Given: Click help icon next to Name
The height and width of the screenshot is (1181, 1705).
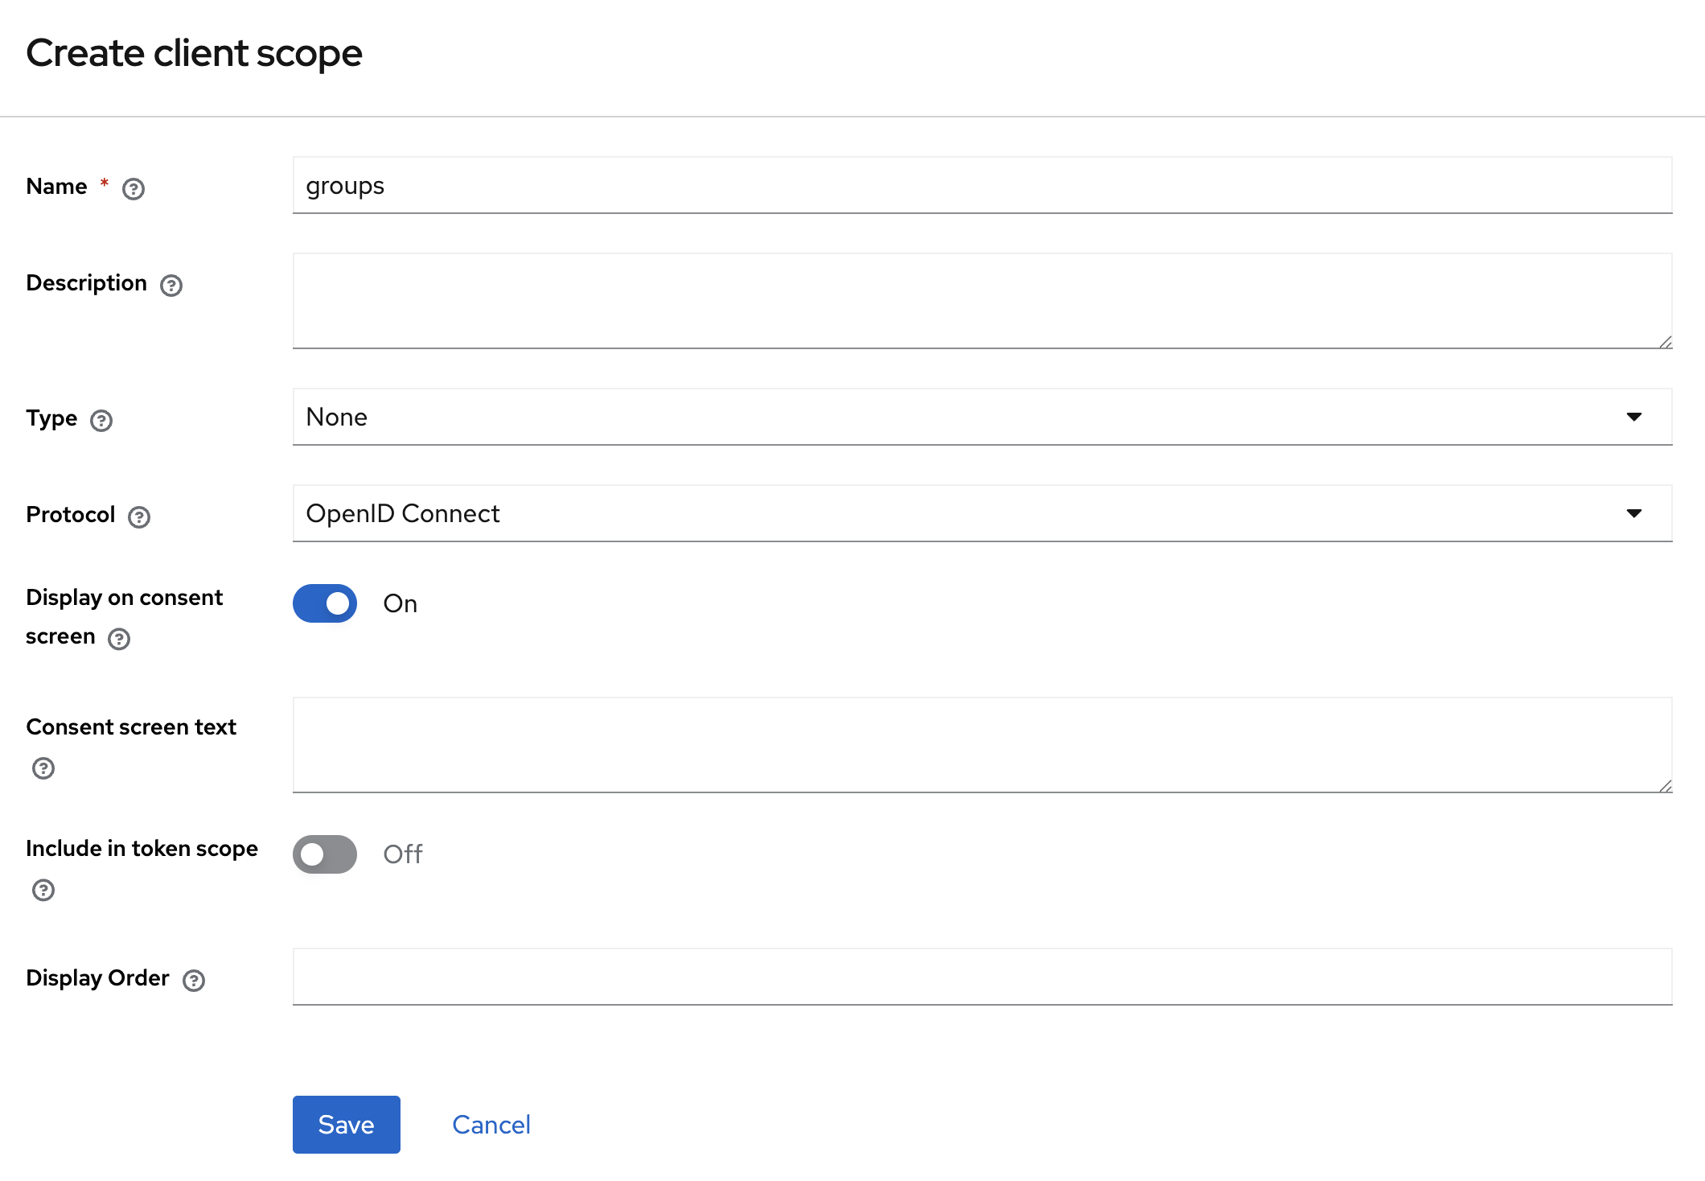Looking at the screenshot, I should pos(134,189).
